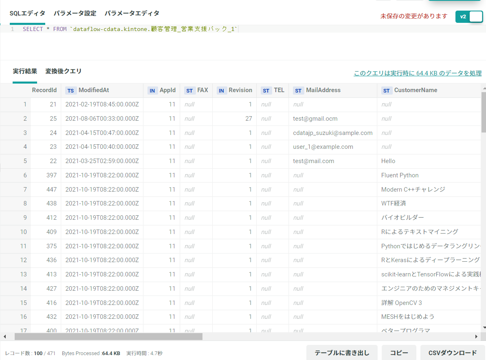Click the CSVダウンロード button
Image resolution: width=486 pixels, height=360 pixels.
point(453,353)
